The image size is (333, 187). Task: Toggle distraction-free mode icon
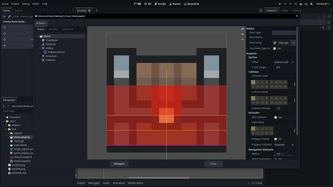(261, 10)
